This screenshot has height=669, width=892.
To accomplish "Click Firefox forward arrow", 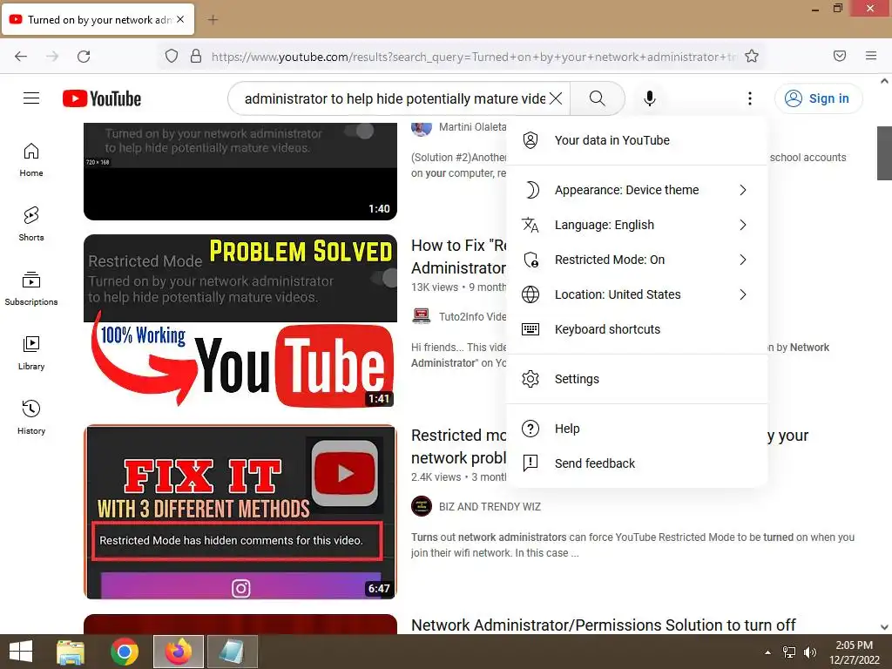I will [52, 57].
